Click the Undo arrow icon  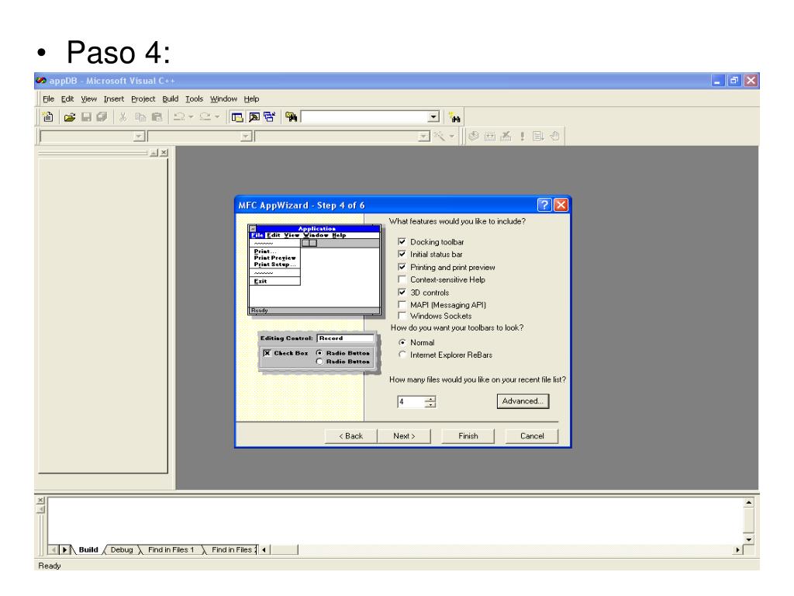[179, 117]
